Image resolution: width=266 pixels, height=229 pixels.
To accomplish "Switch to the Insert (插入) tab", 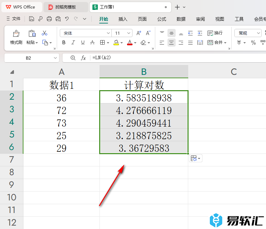I will click(123, 19).
